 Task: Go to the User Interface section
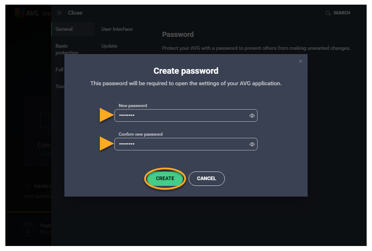[117, 29]
